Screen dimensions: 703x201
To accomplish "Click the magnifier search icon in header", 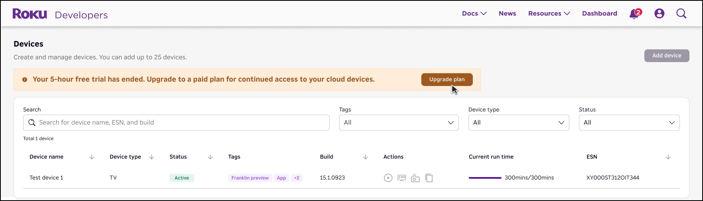I will [681, 14].
